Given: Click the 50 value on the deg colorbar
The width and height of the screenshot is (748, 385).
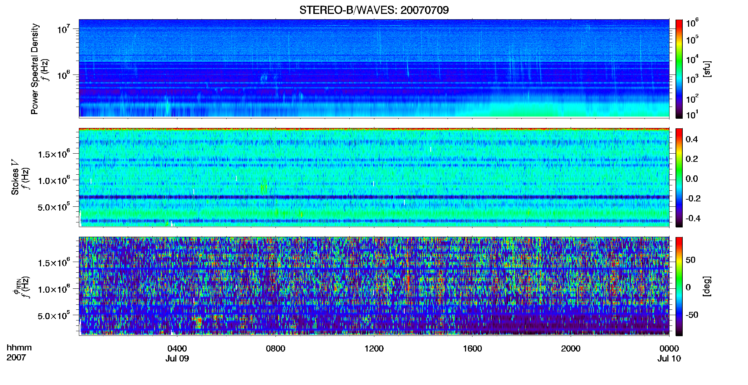Looking at the screenshot, I should (x=691, y=260).
